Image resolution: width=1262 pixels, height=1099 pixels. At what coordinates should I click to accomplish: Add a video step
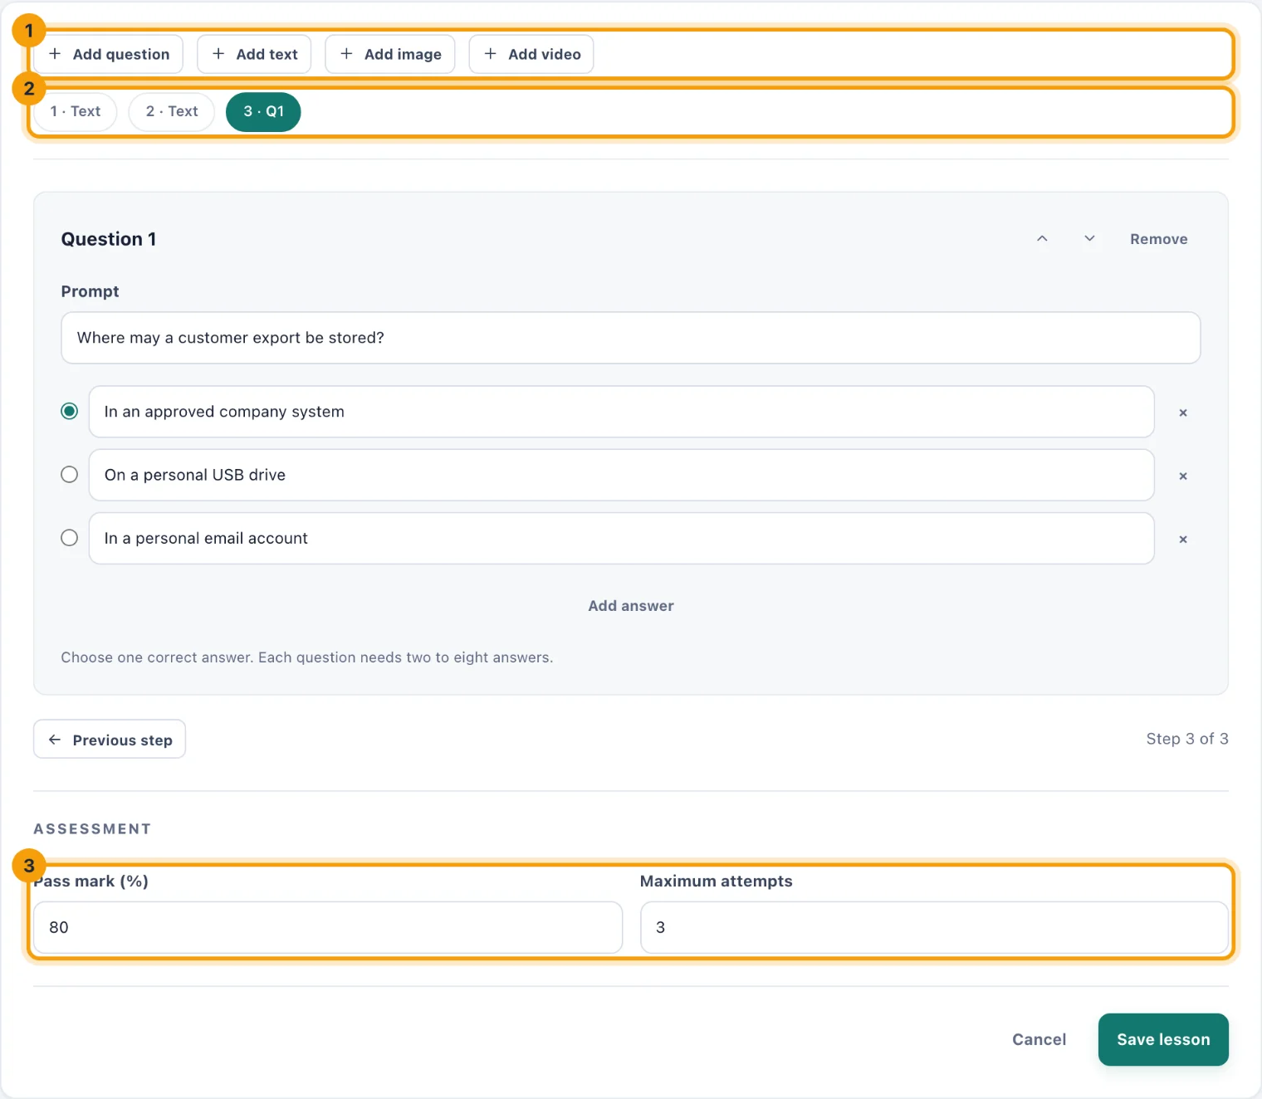(x=531, y=54)
